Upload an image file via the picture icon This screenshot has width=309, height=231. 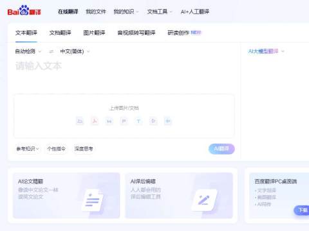pos(80,121)
